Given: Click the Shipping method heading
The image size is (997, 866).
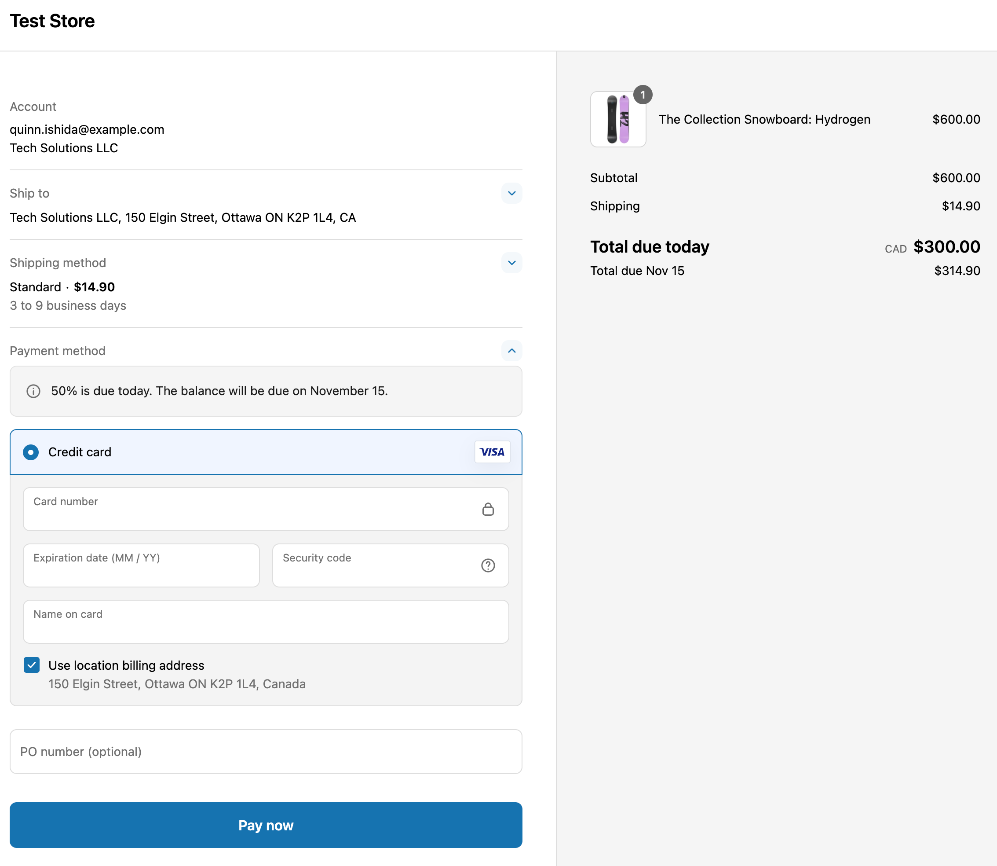Looking at the screenshot, I should [58, 263].
